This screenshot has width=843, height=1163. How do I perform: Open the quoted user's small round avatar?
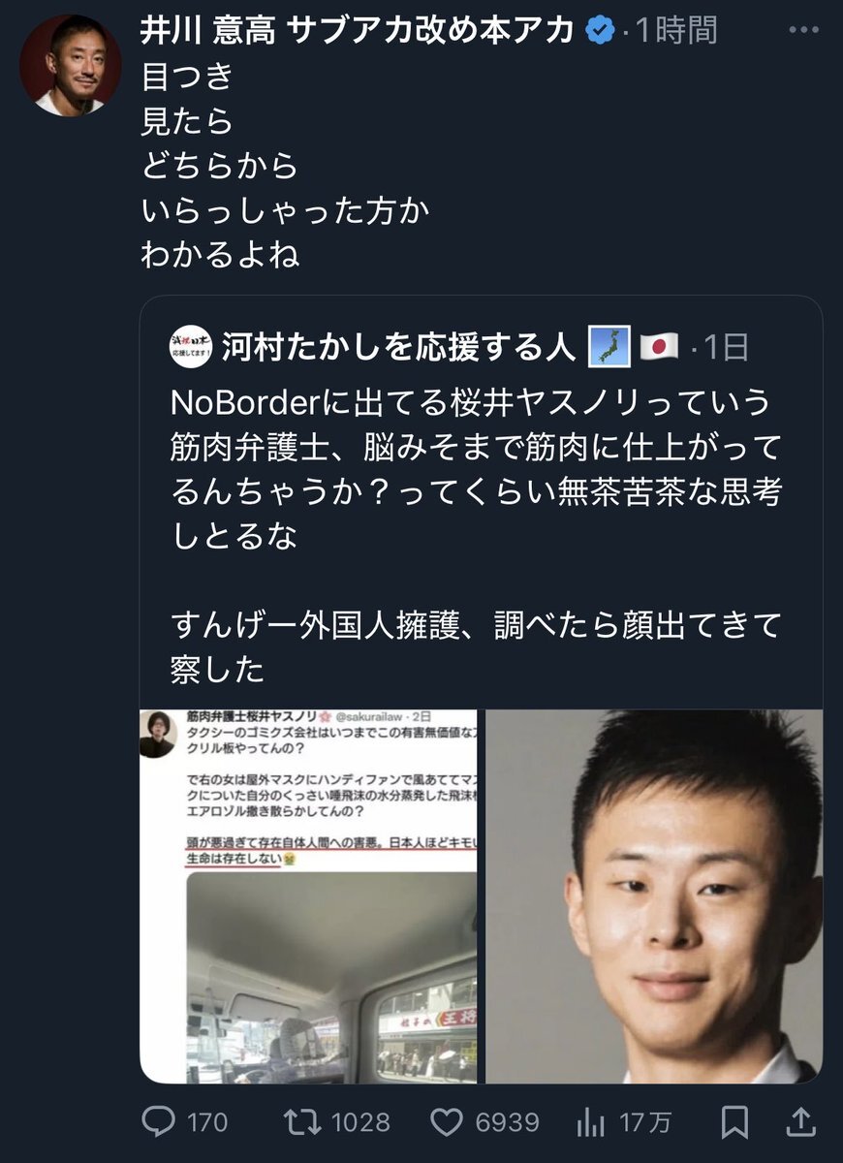pos(189,347)
